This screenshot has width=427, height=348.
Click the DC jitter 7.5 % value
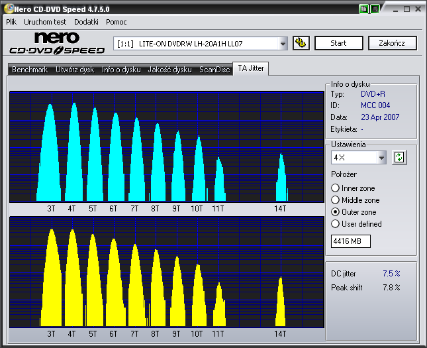(391, 274)
